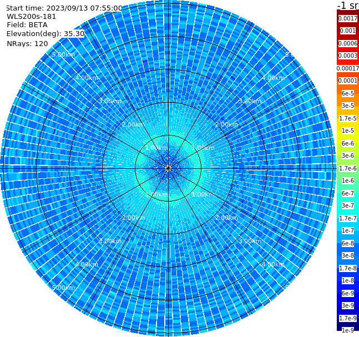Select the 3e-5 colorbar value
The width and height of the screenshot is (359, 337).
coord(348,105)
